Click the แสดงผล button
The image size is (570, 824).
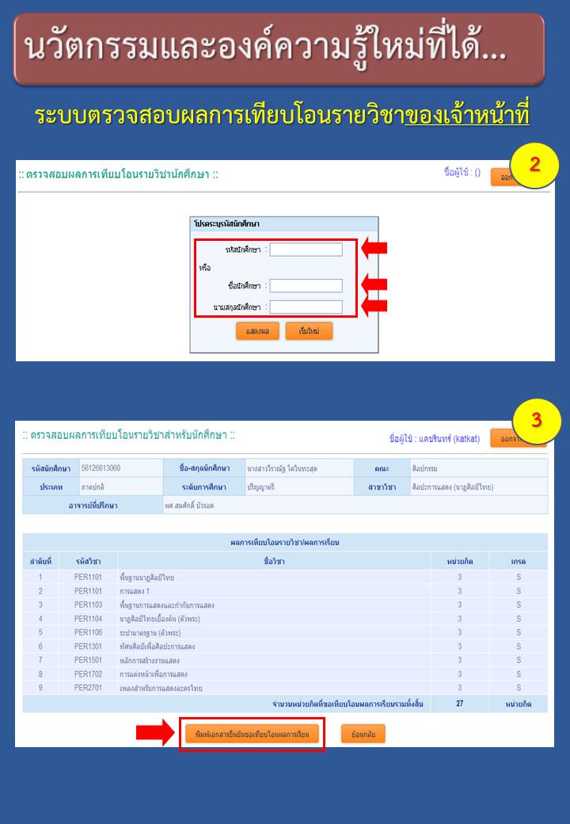(x=257, y=332)
